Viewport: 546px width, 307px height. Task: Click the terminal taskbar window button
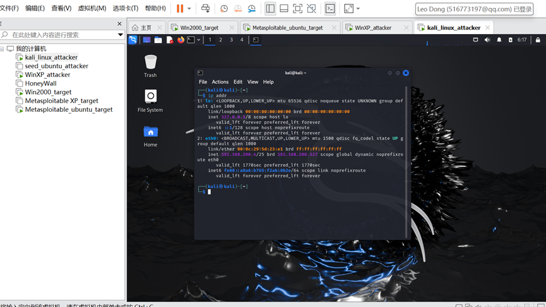coord(256,40)
